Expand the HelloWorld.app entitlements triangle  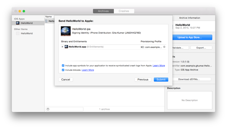click(x=62, y=47)
